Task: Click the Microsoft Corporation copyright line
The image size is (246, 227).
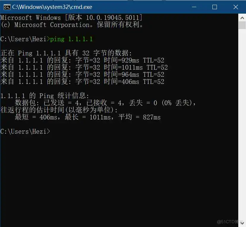Action: pyautogui.click(x=72, y=25)
